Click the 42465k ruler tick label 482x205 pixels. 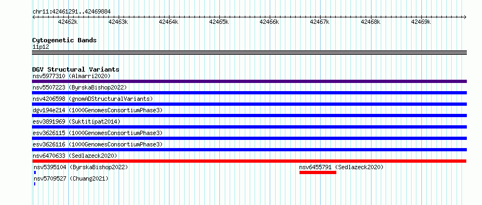(x=219, y=22)
